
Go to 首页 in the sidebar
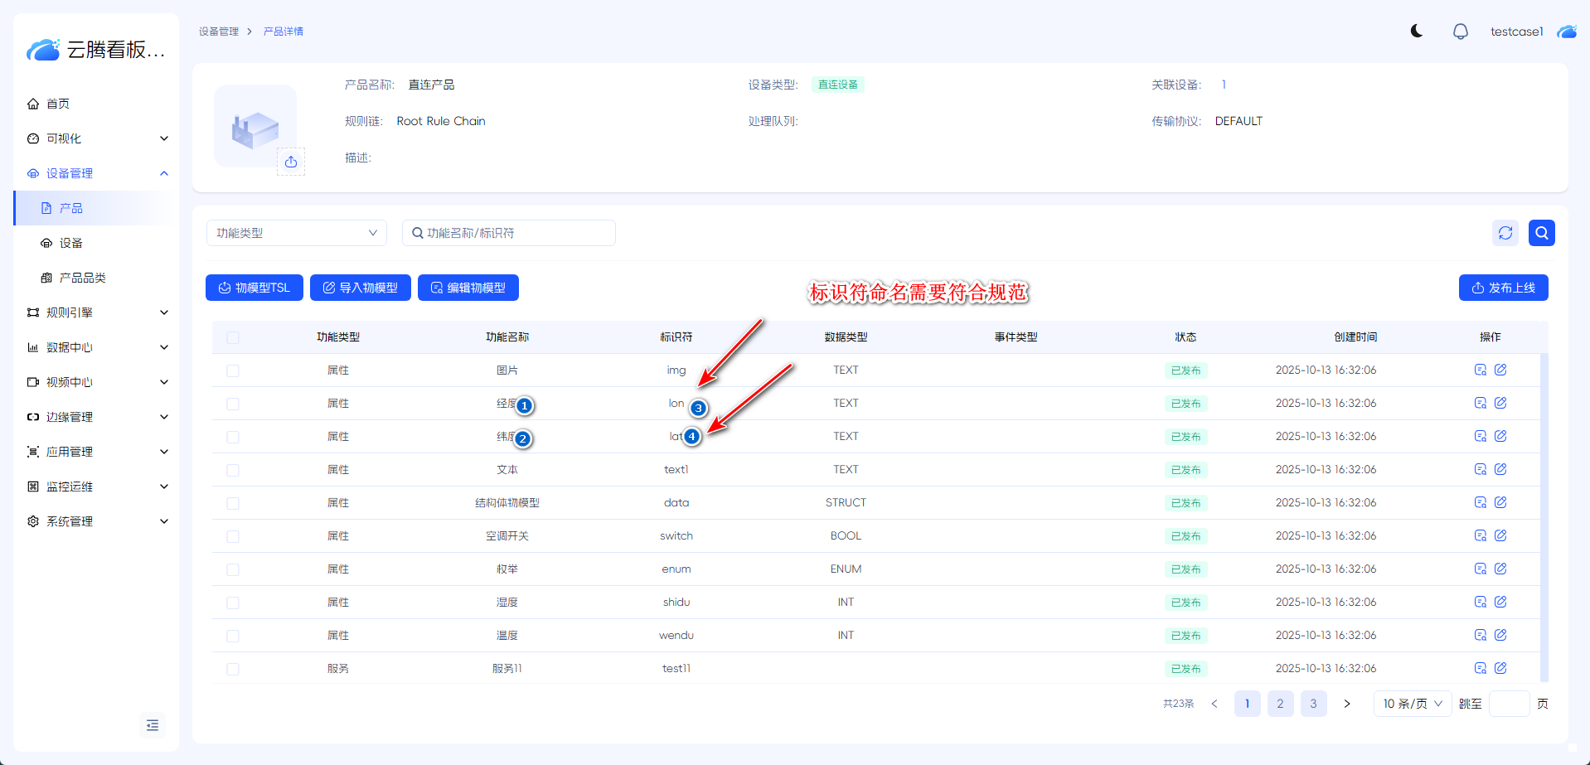click(58, 104)
